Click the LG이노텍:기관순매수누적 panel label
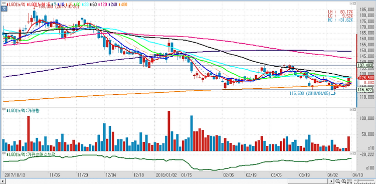 (31, 154)
